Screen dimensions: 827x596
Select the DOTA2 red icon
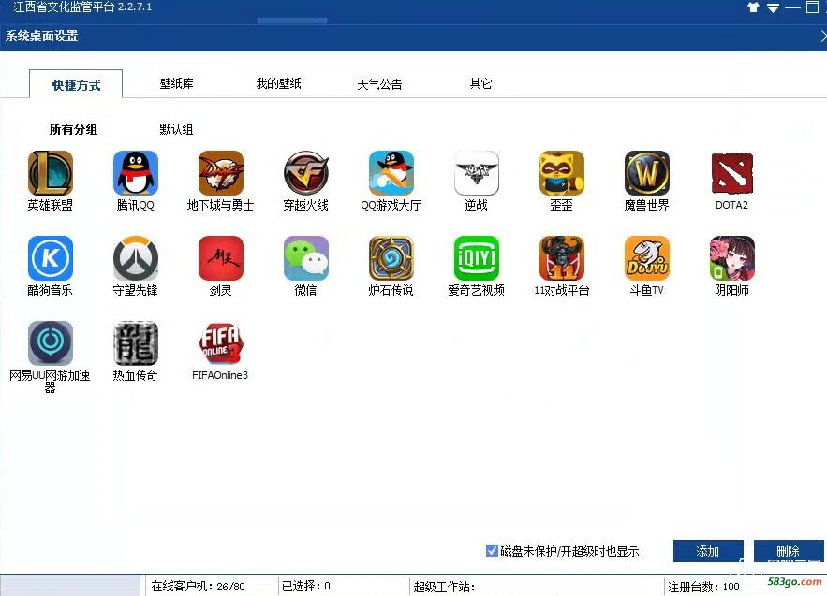[732, 173]
